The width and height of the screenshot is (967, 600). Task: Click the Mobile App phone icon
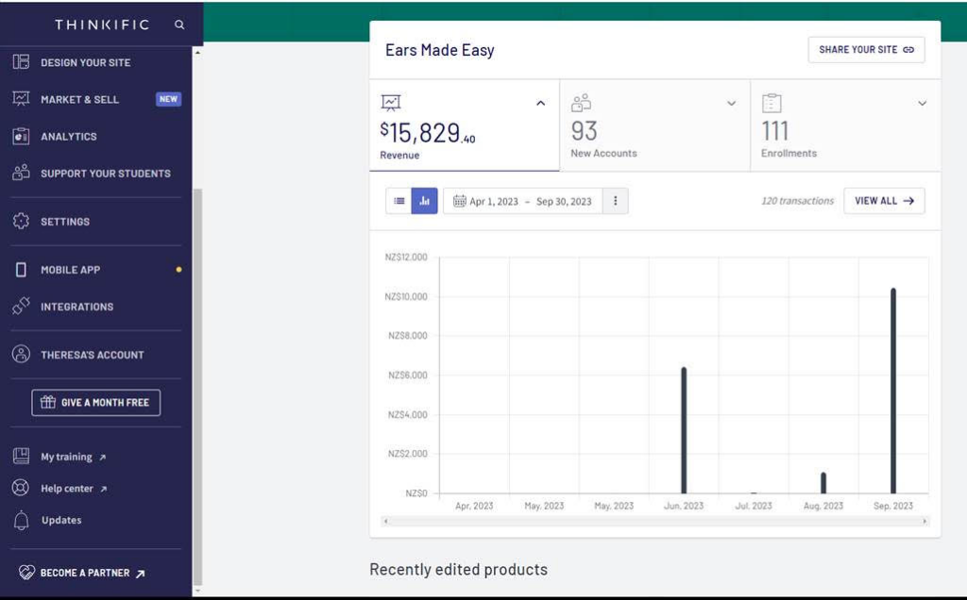(x=21, y=269)
